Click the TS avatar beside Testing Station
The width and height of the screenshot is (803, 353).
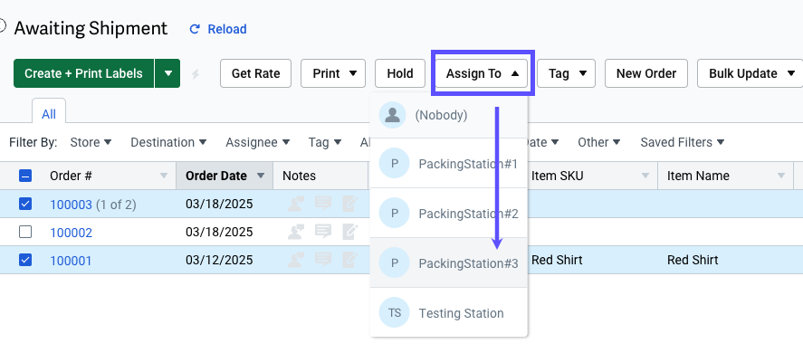tap(394, 312)
